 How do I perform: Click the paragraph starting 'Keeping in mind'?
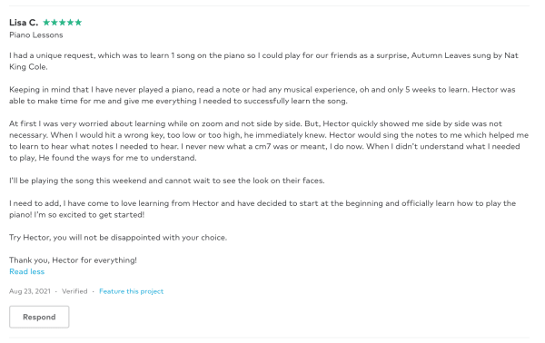[263, 95]
